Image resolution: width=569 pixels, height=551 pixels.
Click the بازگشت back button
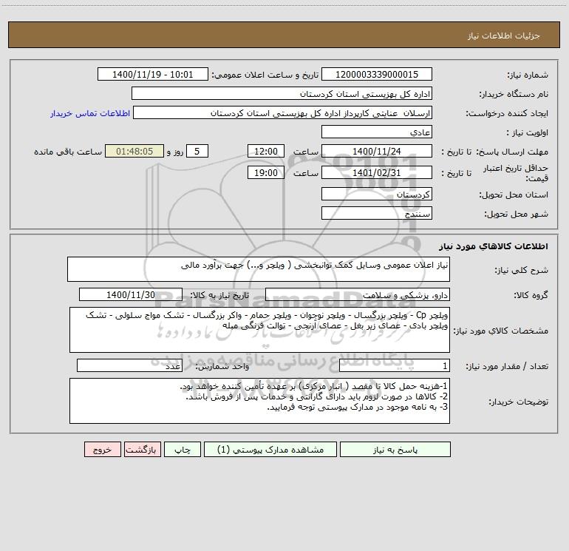[142, 449]
